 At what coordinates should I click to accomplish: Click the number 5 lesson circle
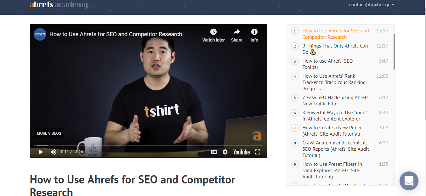click(295, 98)
